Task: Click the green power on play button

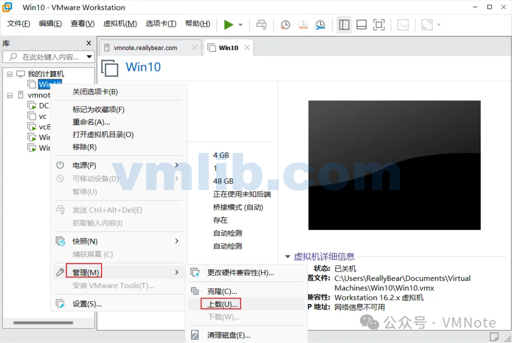Action: click(228, 24)
